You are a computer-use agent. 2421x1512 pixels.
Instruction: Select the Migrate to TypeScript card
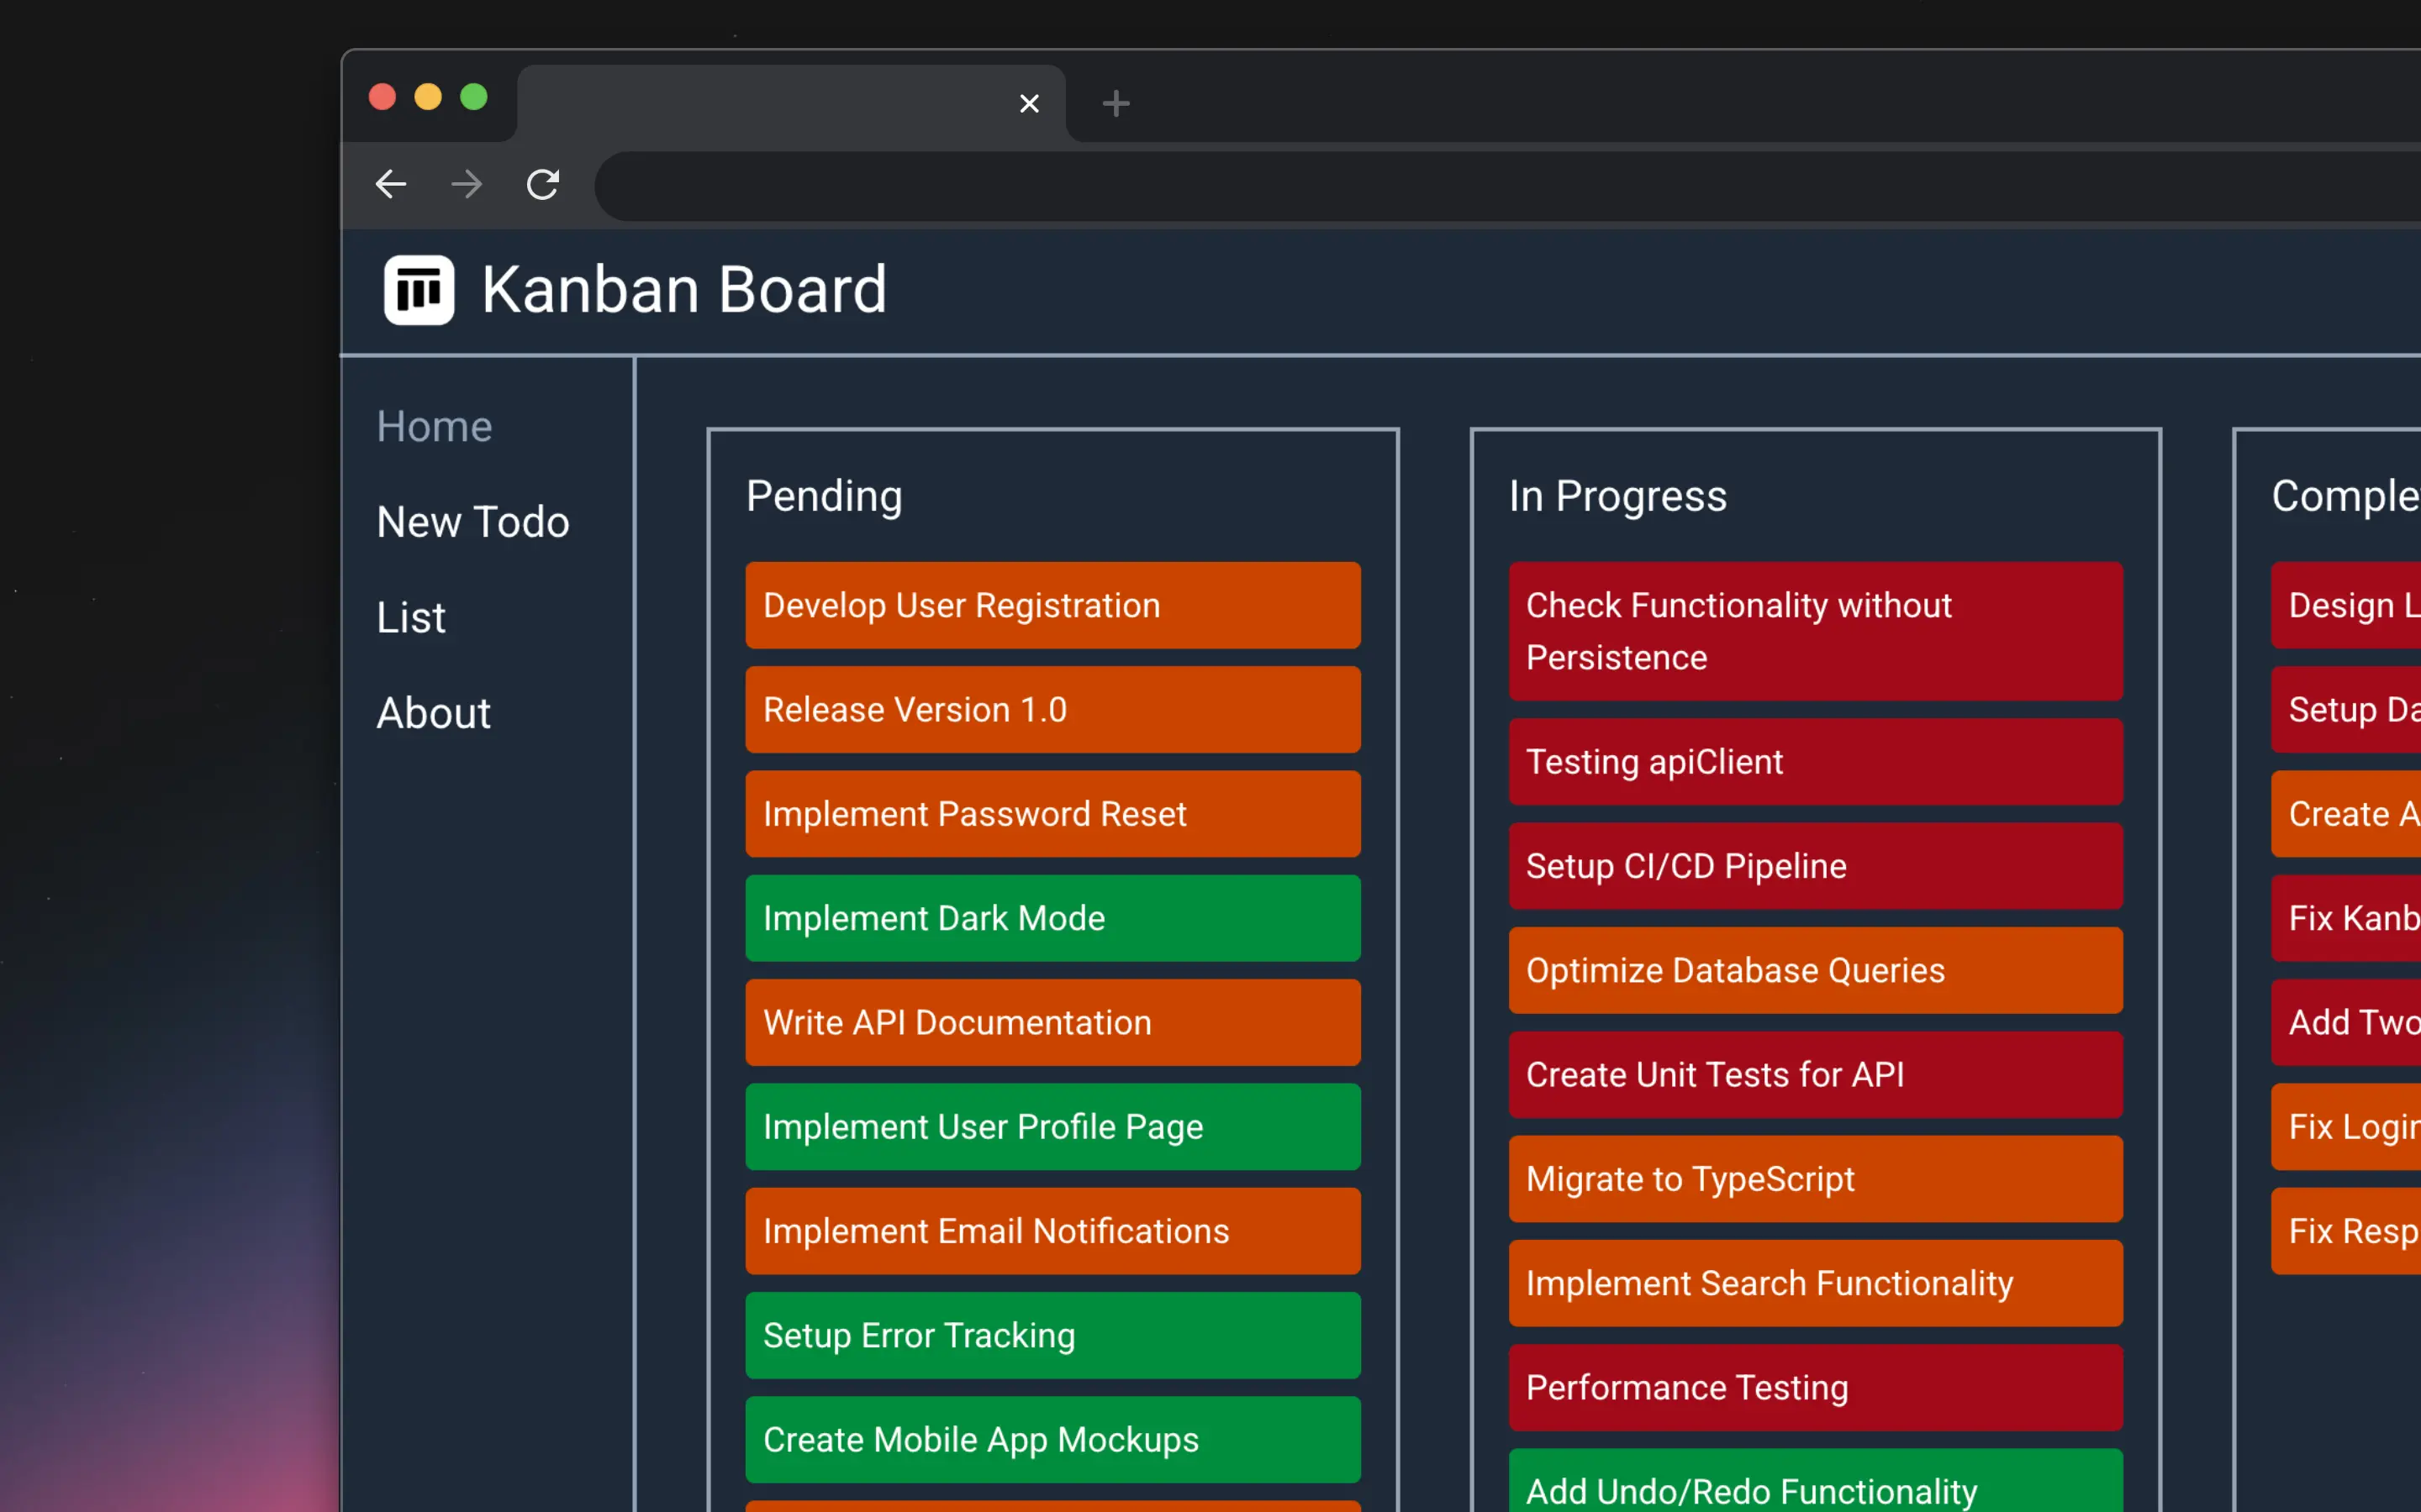(x=1815, y=1179)
